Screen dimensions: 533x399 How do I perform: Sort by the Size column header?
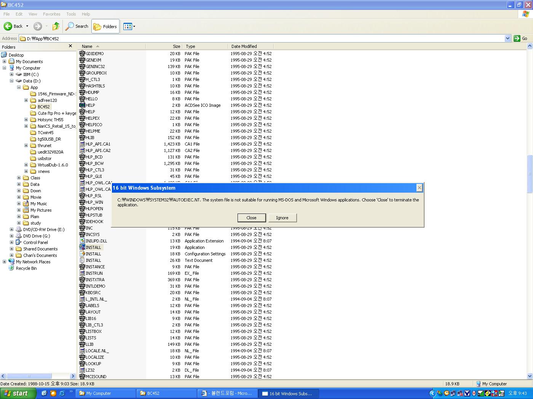tap(164, 46)
